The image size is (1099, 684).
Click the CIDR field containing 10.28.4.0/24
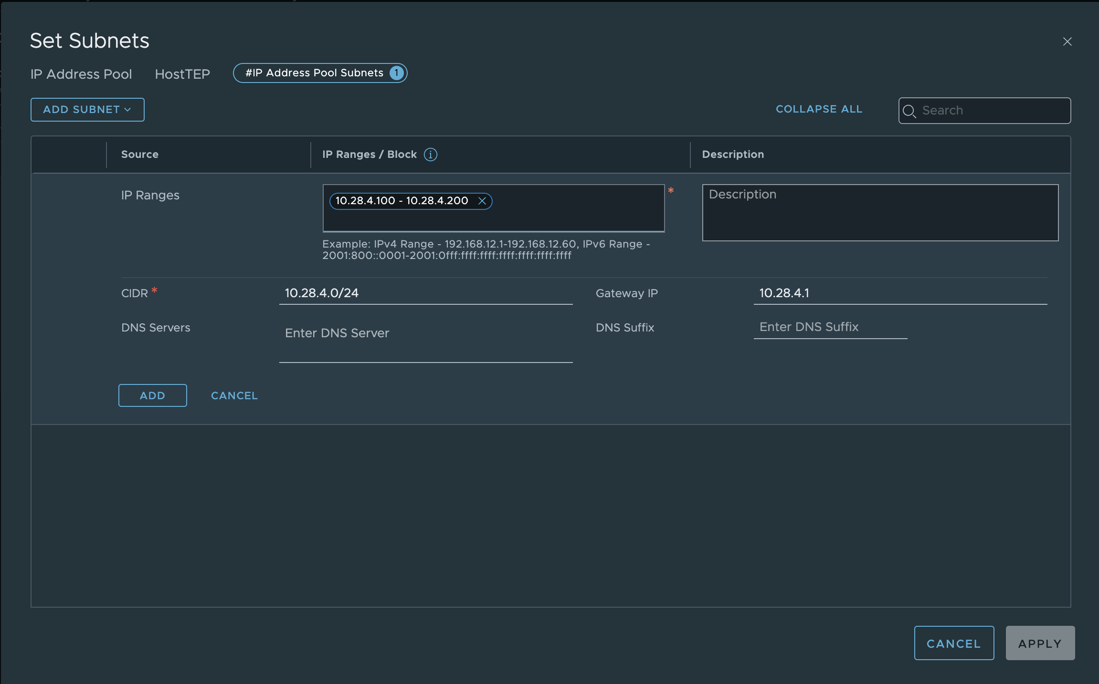[x=425, y=293]
